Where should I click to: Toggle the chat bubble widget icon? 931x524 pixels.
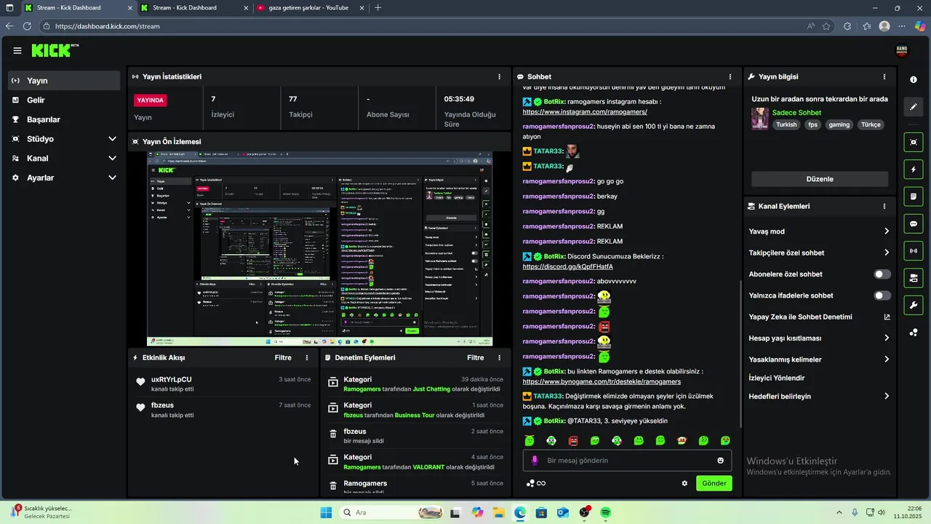coord(914,224)
